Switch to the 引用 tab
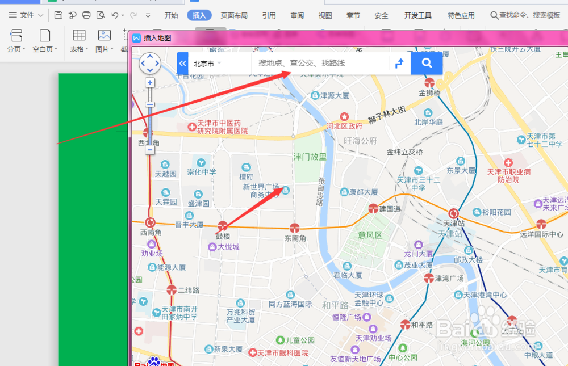 tap(269, 15)
